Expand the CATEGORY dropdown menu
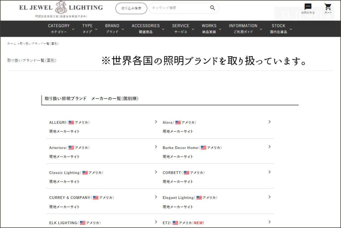The image size is (341, 228). coord(59,28)
